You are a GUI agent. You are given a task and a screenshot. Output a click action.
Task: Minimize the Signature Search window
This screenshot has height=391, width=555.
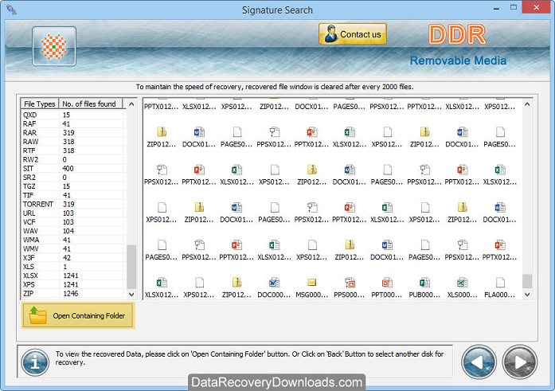point(496,8)
